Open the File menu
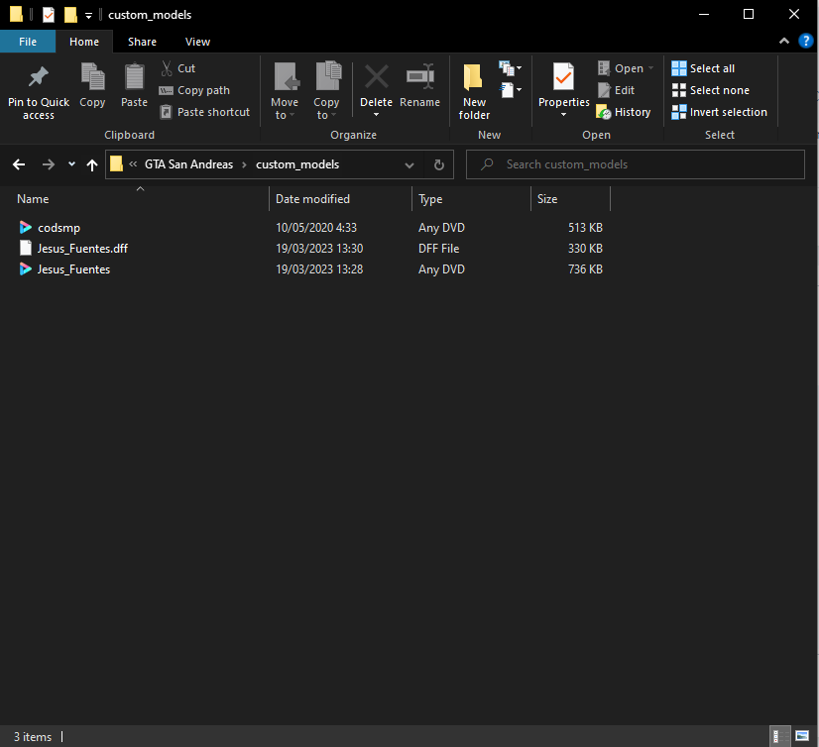The image size is (819, 747). [x=28, y=42]
